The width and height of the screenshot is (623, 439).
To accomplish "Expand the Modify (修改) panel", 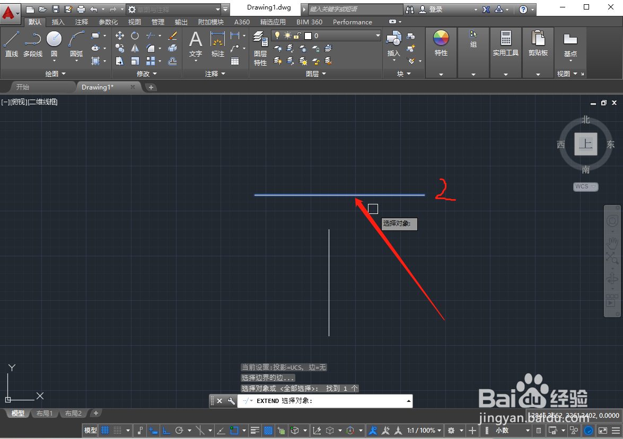I will 147,74.
